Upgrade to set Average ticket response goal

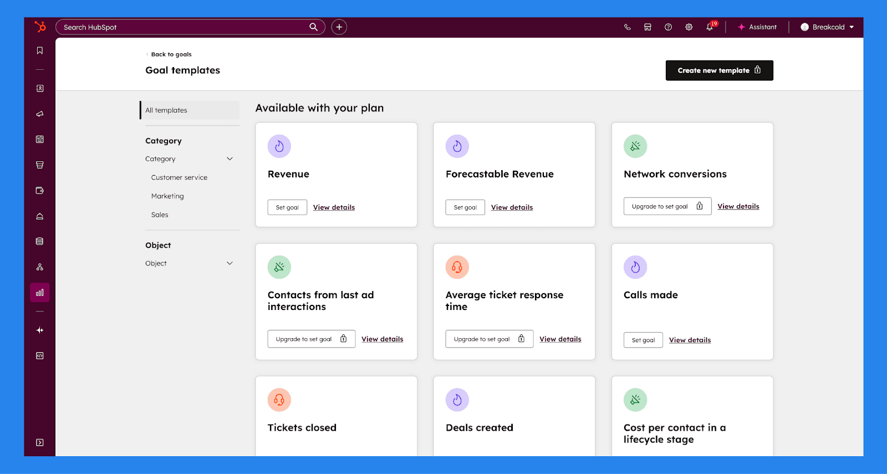pyautogui.click(x=490, y=339)
